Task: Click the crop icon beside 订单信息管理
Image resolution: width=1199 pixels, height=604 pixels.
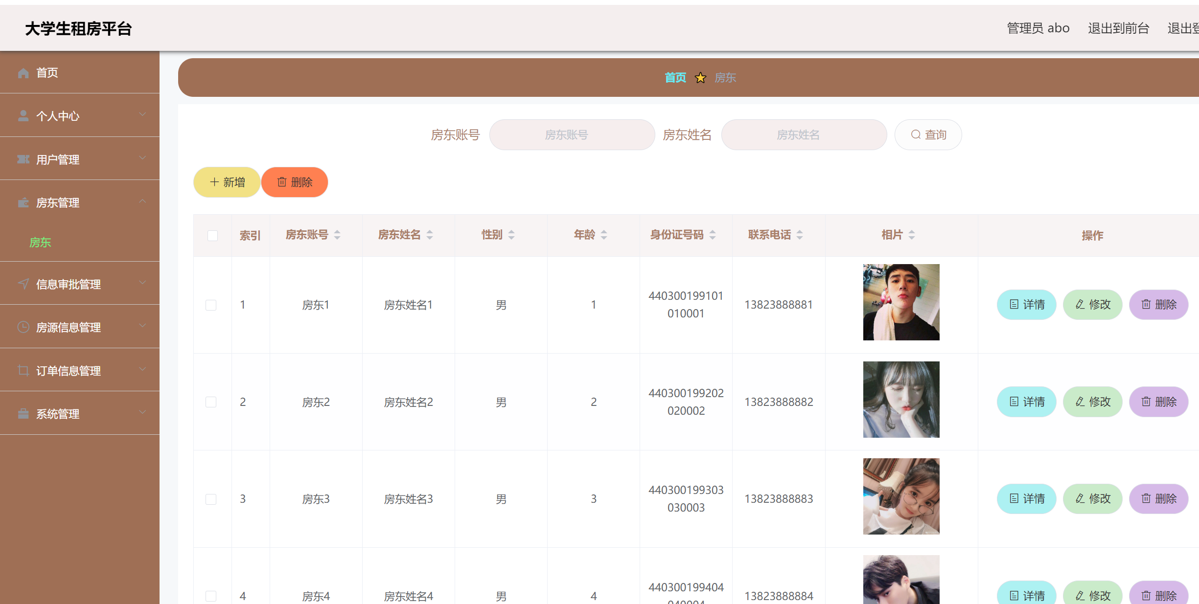Action: coord(23,371)
